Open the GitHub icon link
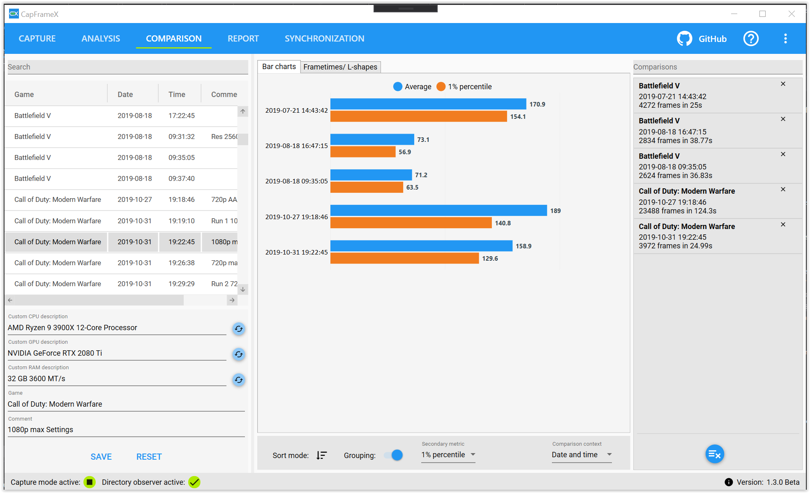810x493 pixels. click(x=684, y=39)
